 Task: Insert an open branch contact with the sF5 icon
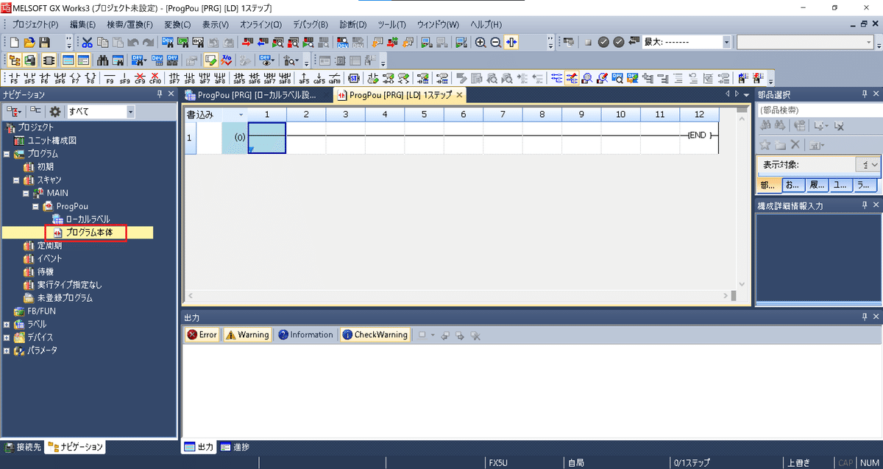(x=29, y=77)
